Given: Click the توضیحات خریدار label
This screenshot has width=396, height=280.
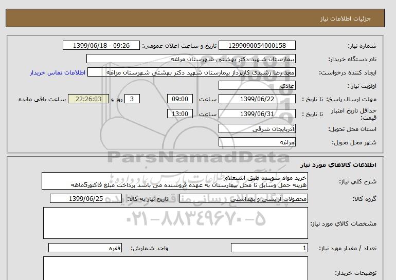Looking at the screenshot, I should 355,273.
